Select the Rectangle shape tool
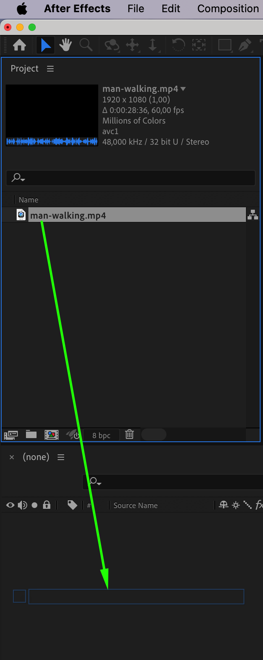263x660 pixels. coord(224,45)
